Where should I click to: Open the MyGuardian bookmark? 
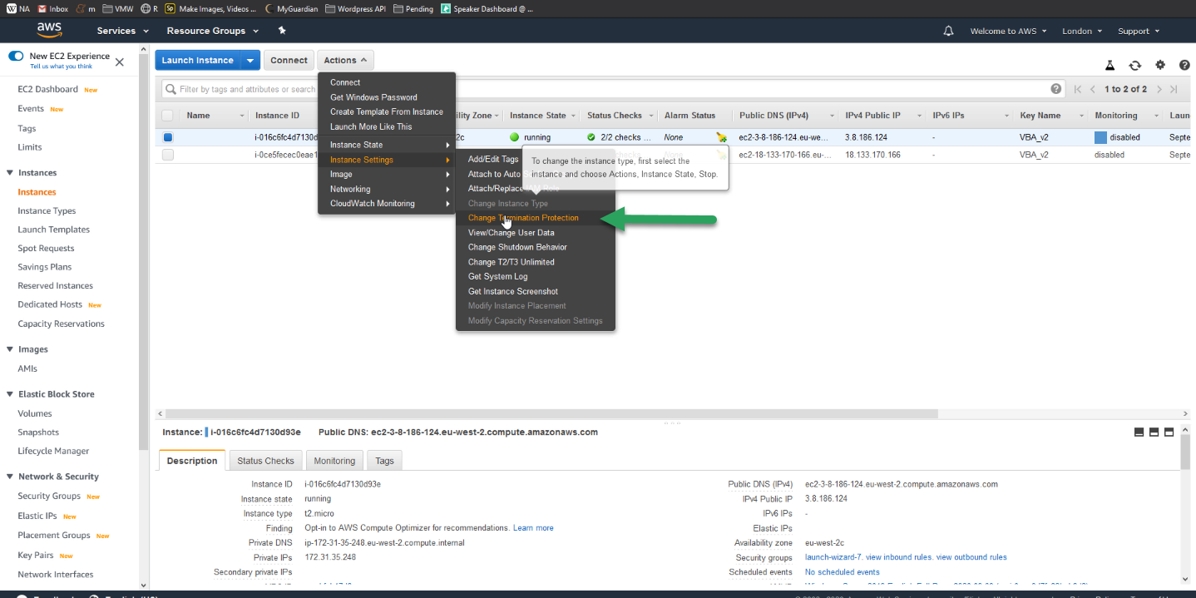291,8
